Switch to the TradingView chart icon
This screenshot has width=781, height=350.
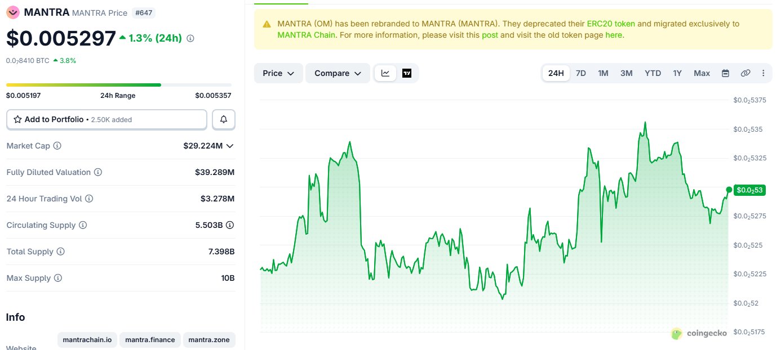click(x=407, y=73)
